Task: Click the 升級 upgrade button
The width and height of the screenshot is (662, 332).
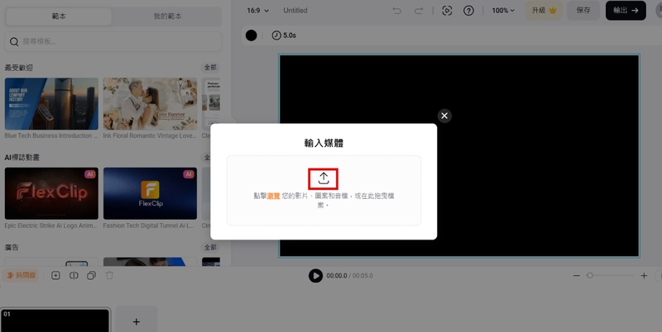Action: pos(544,11)
